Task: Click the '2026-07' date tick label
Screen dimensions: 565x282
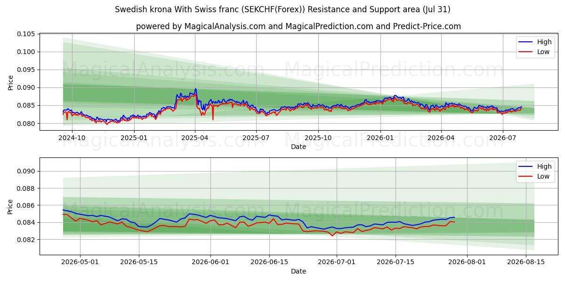Action: click(502, 138)
